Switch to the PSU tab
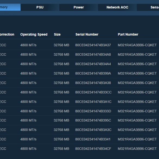Screen dimensions: 159x159 (x=40, y=7)
